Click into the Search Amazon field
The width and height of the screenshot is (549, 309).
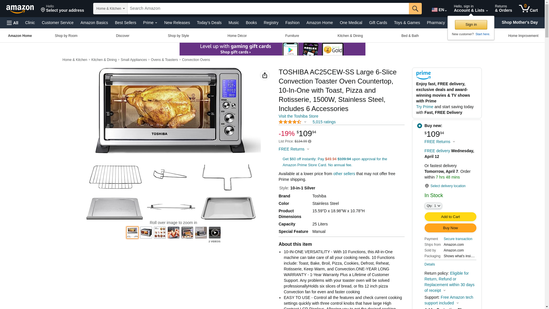tap(268, 9)
